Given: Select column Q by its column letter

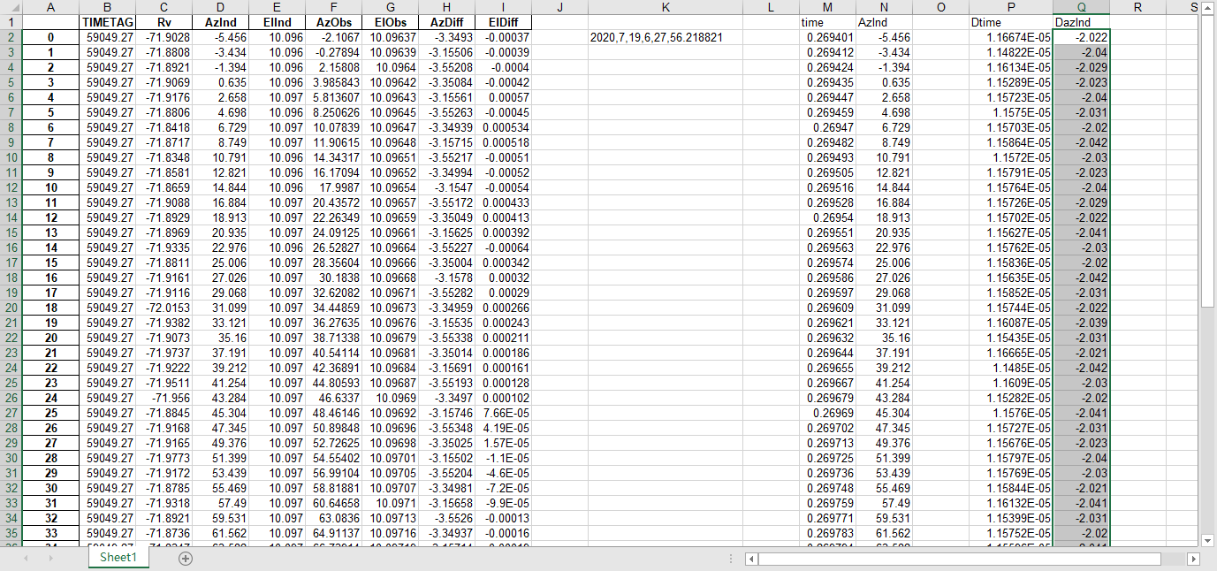Looking at the screenshot, I should click(x=1080, y=7).
